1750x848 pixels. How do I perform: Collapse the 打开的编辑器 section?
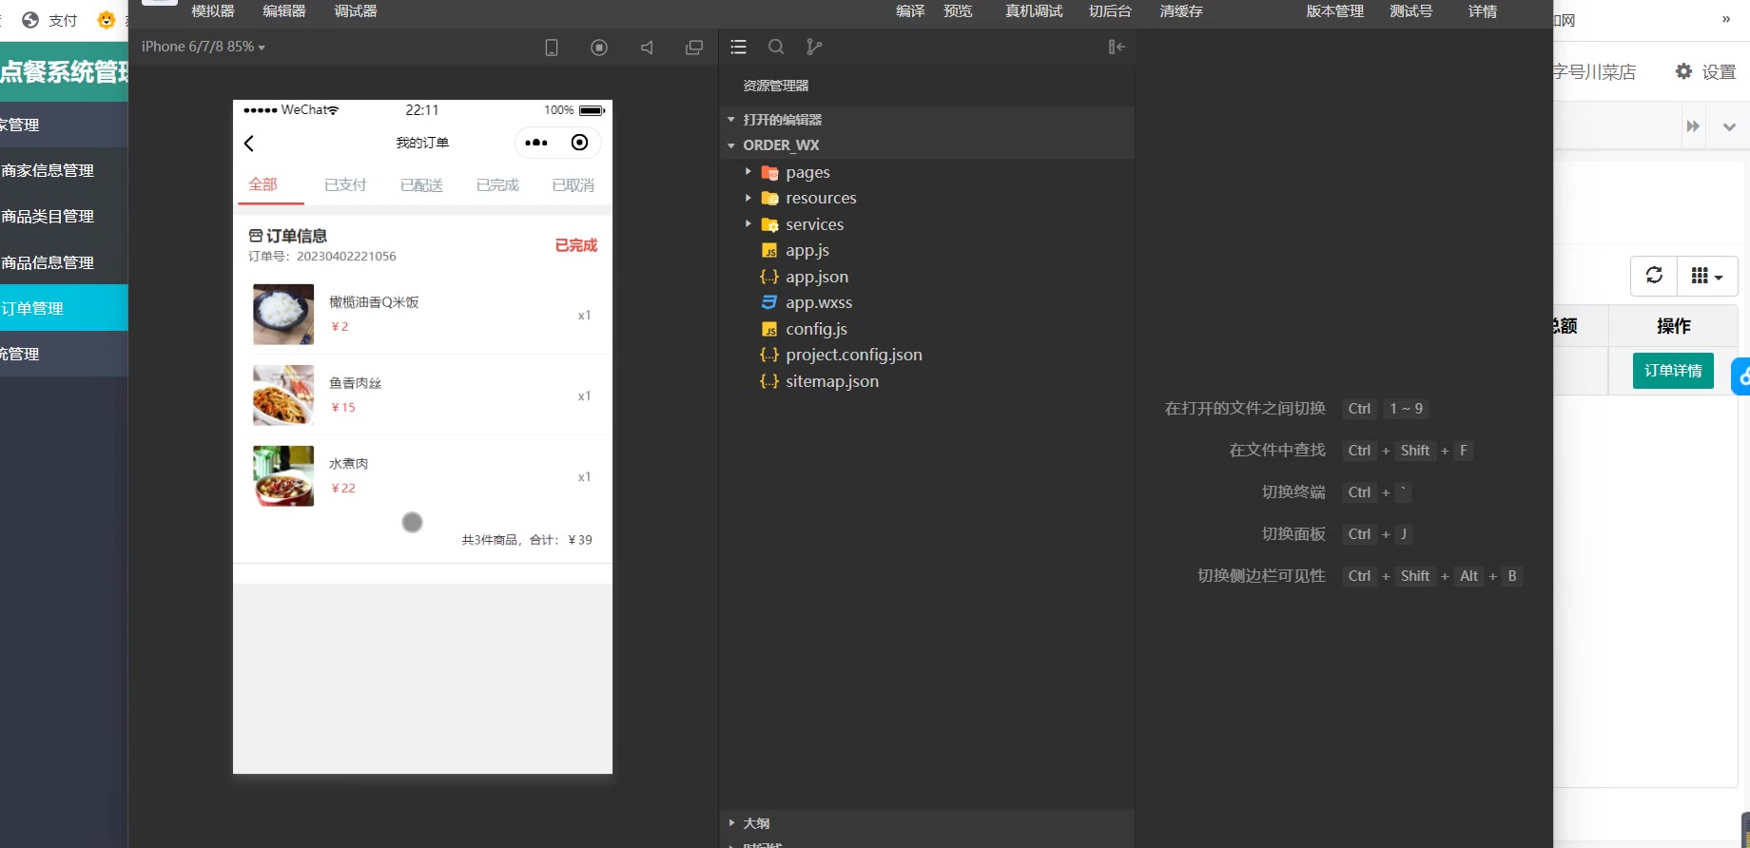(782, 120)
